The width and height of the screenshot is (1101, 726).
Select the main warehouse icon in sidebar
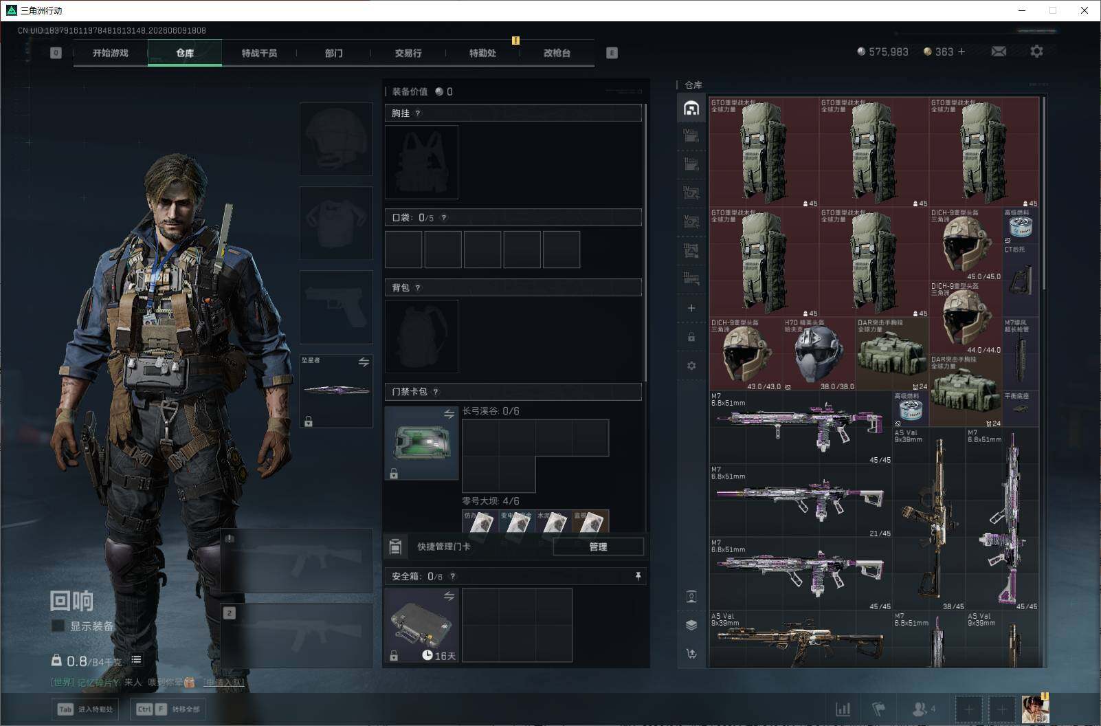(691, 108)
